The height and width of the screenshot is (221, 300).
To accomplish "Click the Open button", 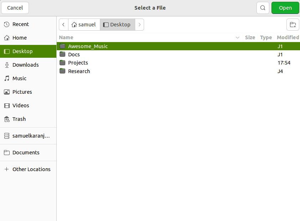I will tap(285, 7).
